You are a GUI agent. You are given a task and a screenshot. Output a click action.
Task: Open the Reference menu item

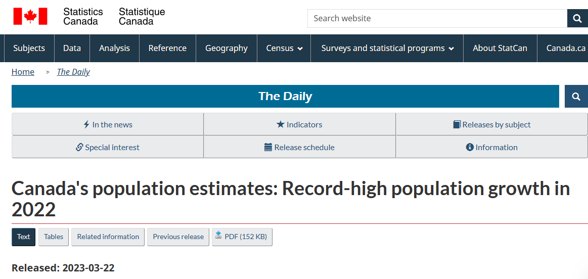[167, 49]
